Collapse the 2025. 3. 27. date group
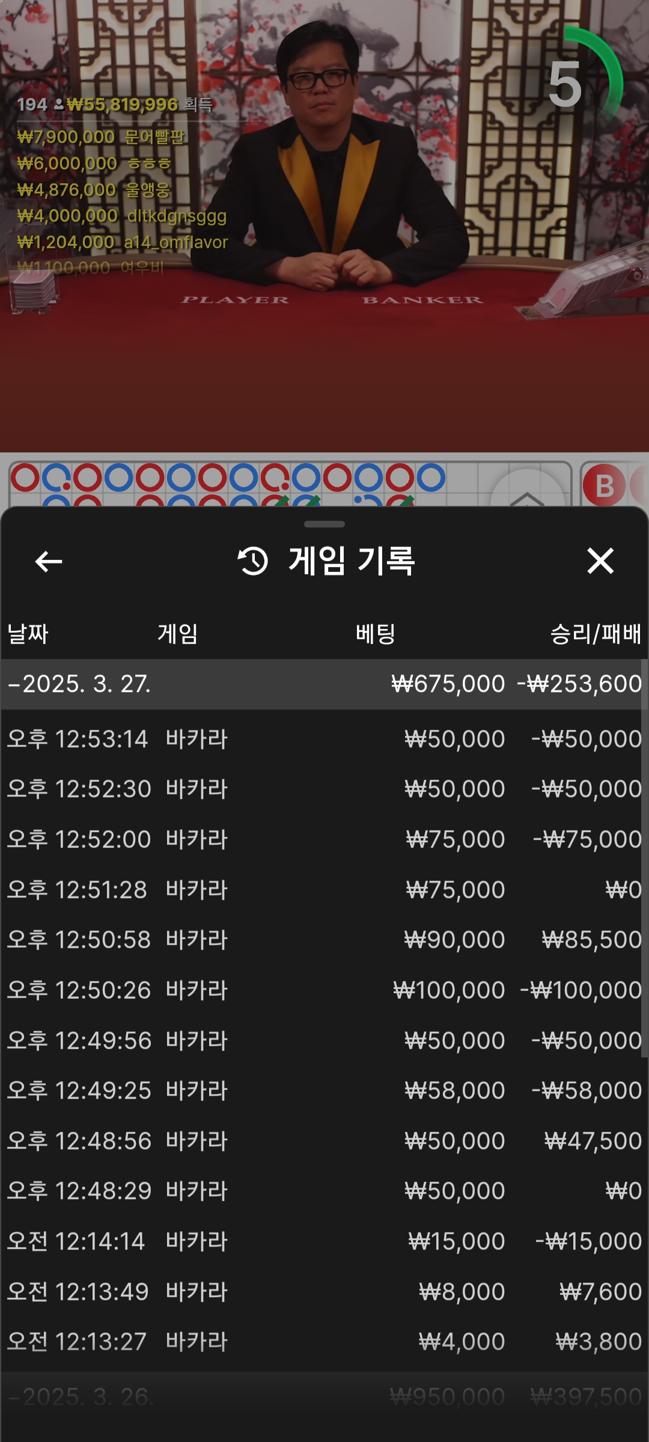649x1442 pixels. [x=324, y=684]
